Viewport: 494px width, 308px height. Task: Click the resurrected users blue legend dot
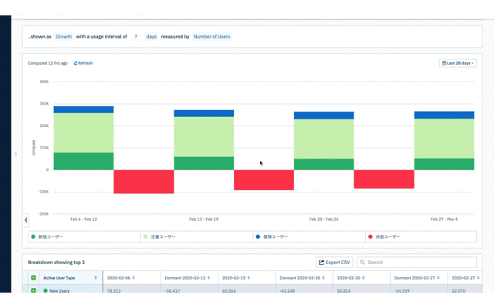tap(258, 237)
